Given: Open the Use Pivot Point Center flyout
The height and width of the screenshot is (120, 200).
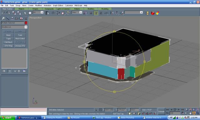Looking at the screenshot, I should pos(85,13).
